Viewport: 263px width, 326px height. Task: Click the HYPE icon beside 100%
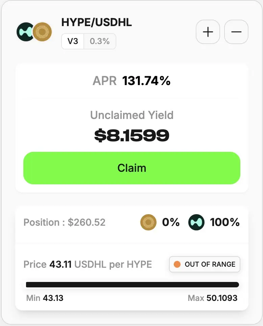(x=196, y=222)
